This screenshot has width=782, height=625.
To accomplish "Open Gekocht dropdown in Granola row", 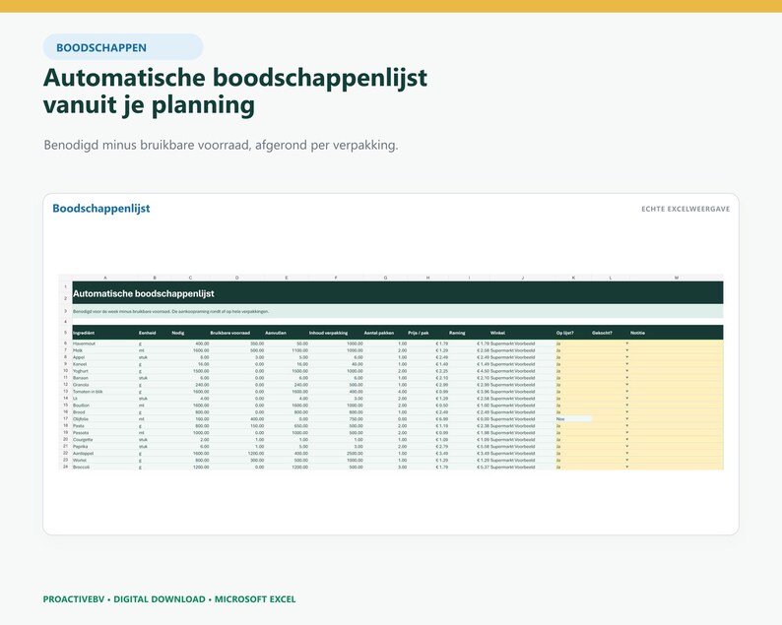I will pyautogui.click(x=627, y=385).
